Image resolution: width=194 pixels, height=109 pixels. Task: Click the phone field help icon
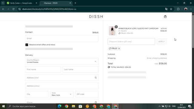(x=96, y=102)
